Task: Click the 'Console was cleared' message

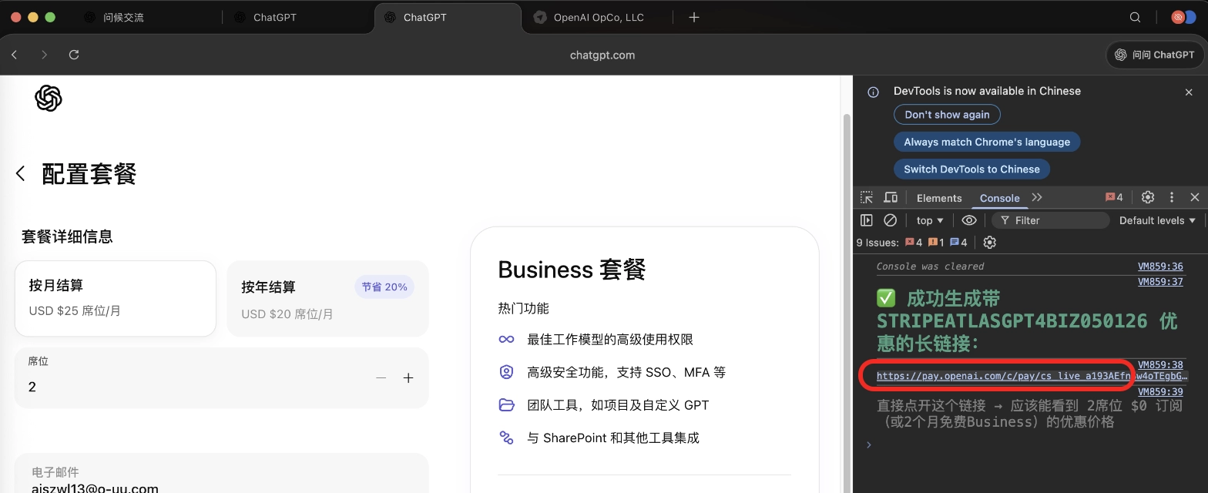Action: pyautogui.click(x=930, y=267)
